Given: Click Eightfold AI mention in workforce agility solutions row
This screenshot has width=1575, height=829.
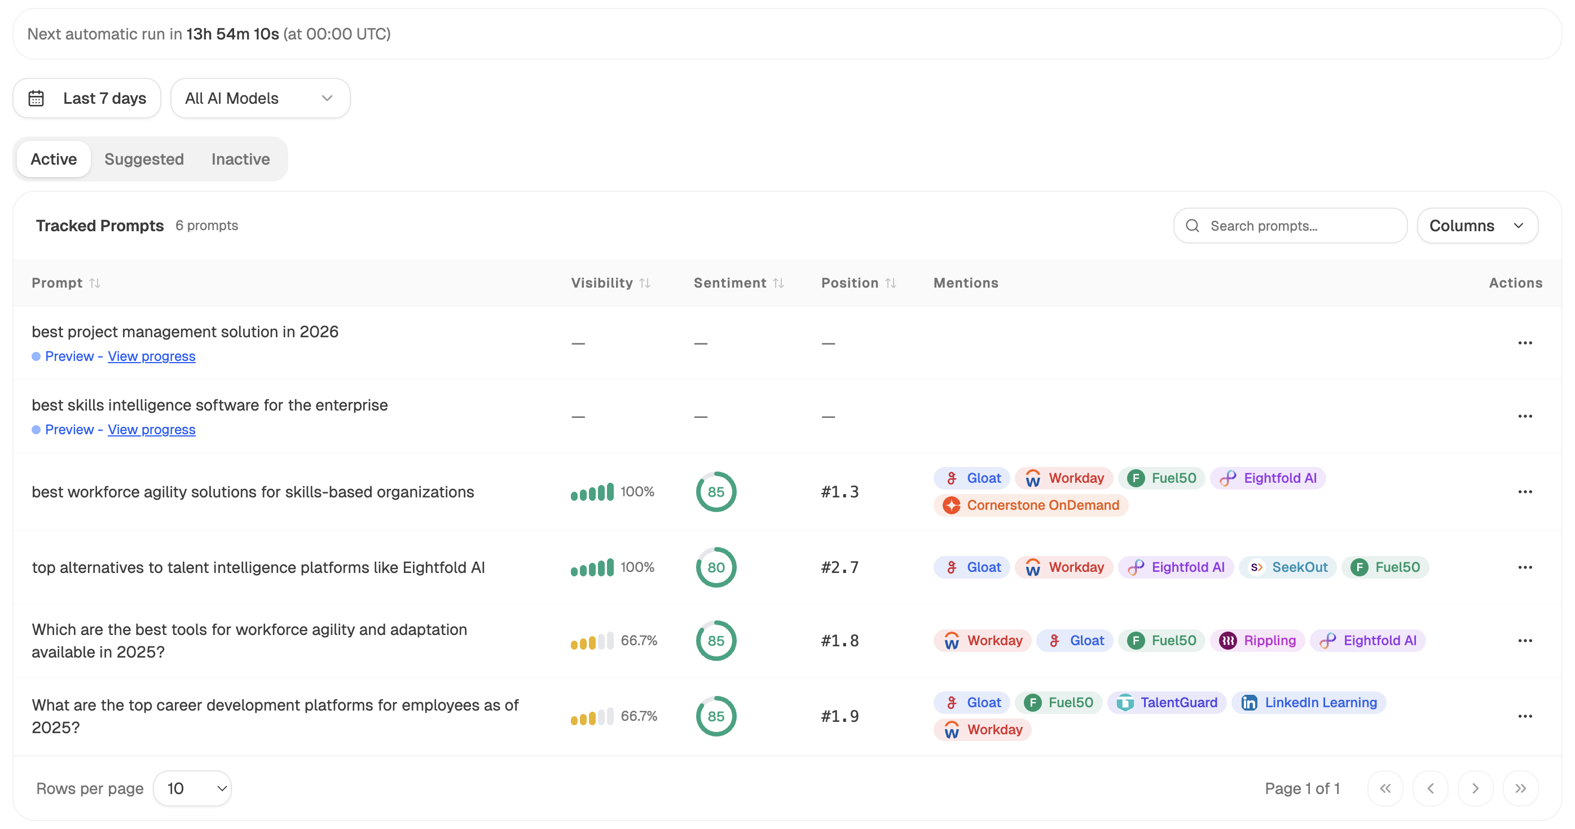Looking at the screenshot, I should 1268,478.
